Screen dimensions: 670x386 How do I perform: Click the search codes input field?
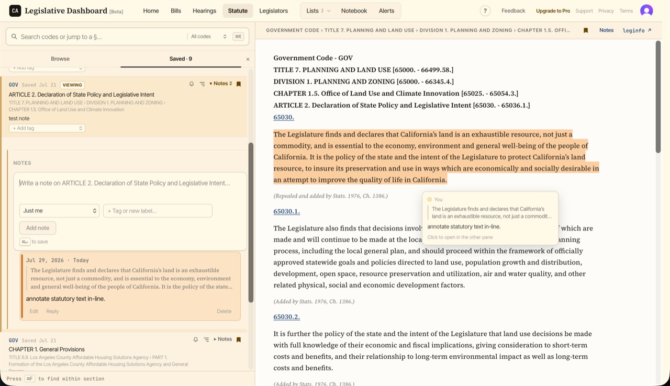(x=102, y=37)
